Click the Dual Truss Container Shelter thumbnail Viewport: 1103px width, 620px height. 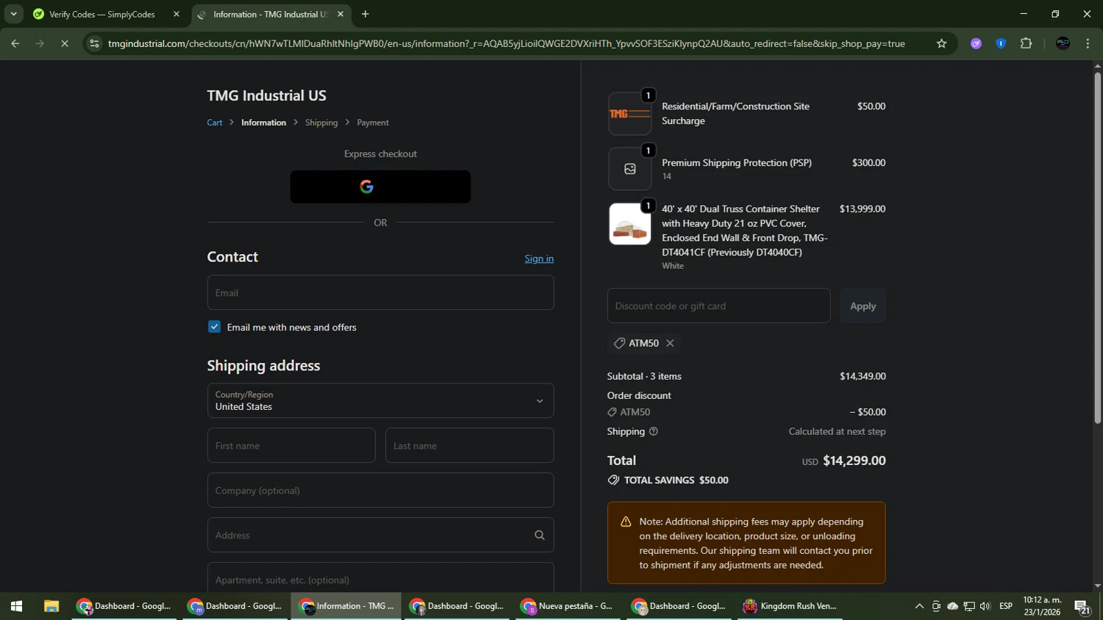pyautogui.click(x=629, y=224)
